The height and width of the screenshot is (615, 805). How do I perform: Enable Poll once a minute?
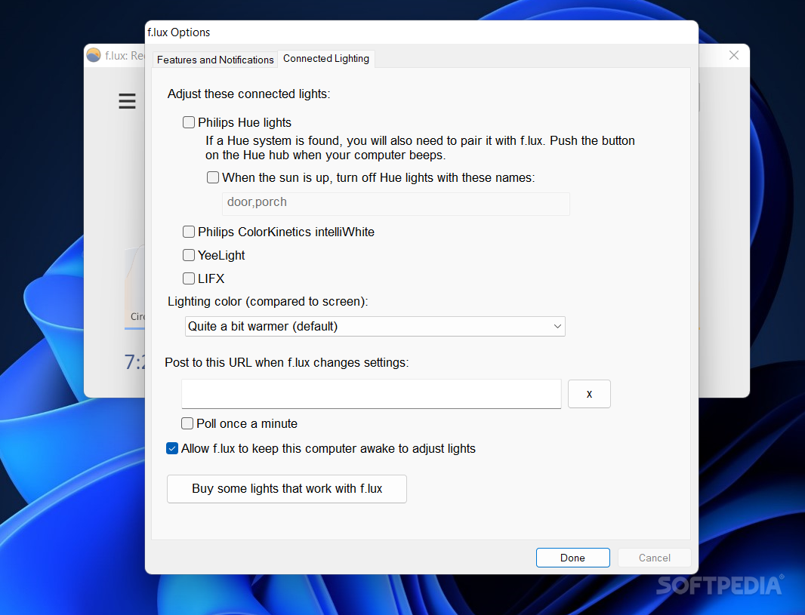(x=187, y=423)
